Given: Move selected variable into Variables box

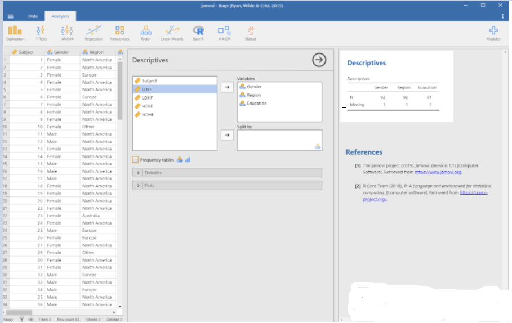Looking at the screenshot, I should [x=226, y=87].
